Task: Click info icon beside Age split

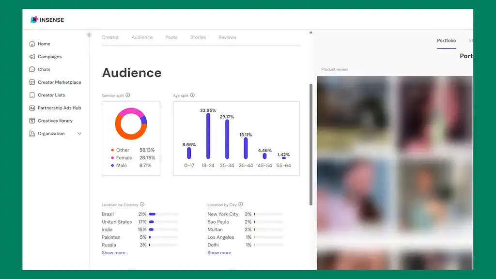Action: (192, 95)
